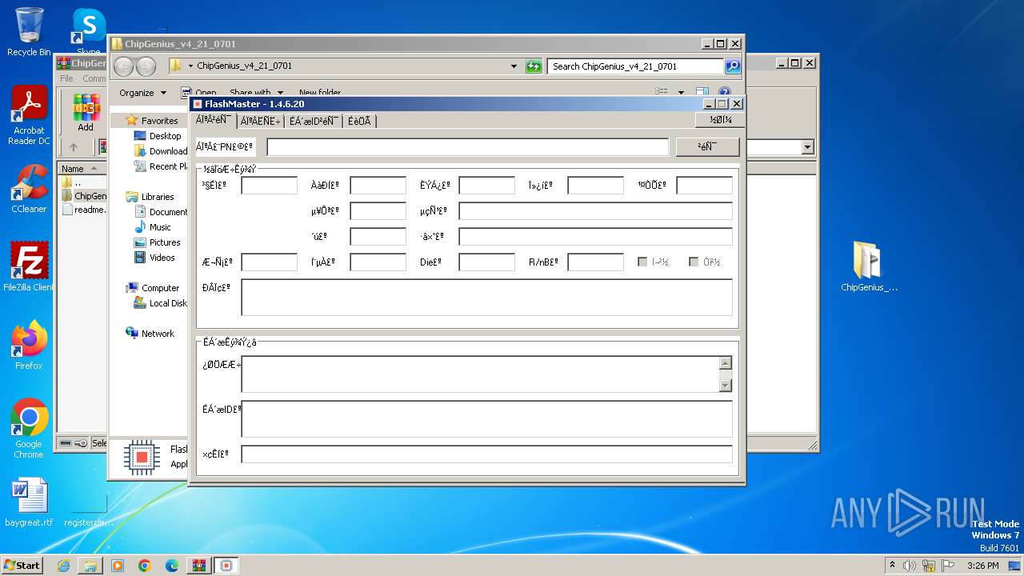Open the Organize menu dropdown

pos(142,93)
